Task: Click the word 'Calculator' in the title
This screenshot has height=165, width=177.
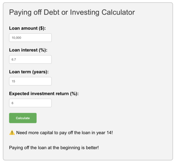Action: coord(118,12)
